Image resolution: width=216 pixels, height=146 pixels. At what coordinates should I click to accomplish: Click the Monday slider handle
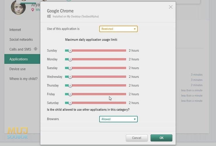point(70,59)
